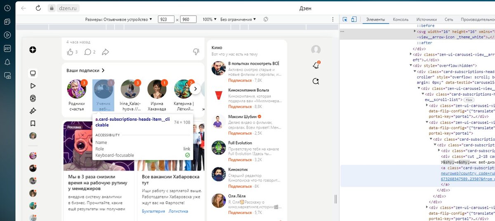The width and height of the screenshot is (495, 221).
Task: Open the 'Ваши подписки' section link
Action: pos(85,71)
